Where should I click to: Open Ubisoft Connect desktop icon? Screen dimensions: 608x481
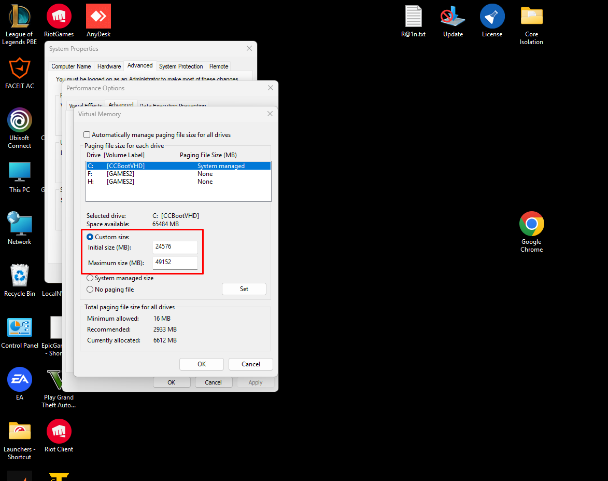(x=19, y=128)
